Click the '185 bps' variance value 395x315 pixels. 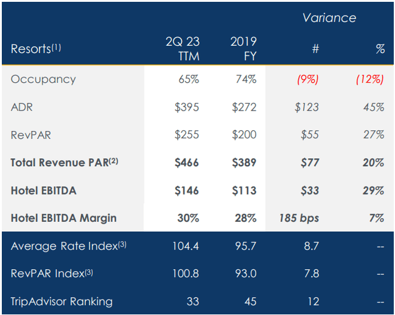[x=299, y=218]
